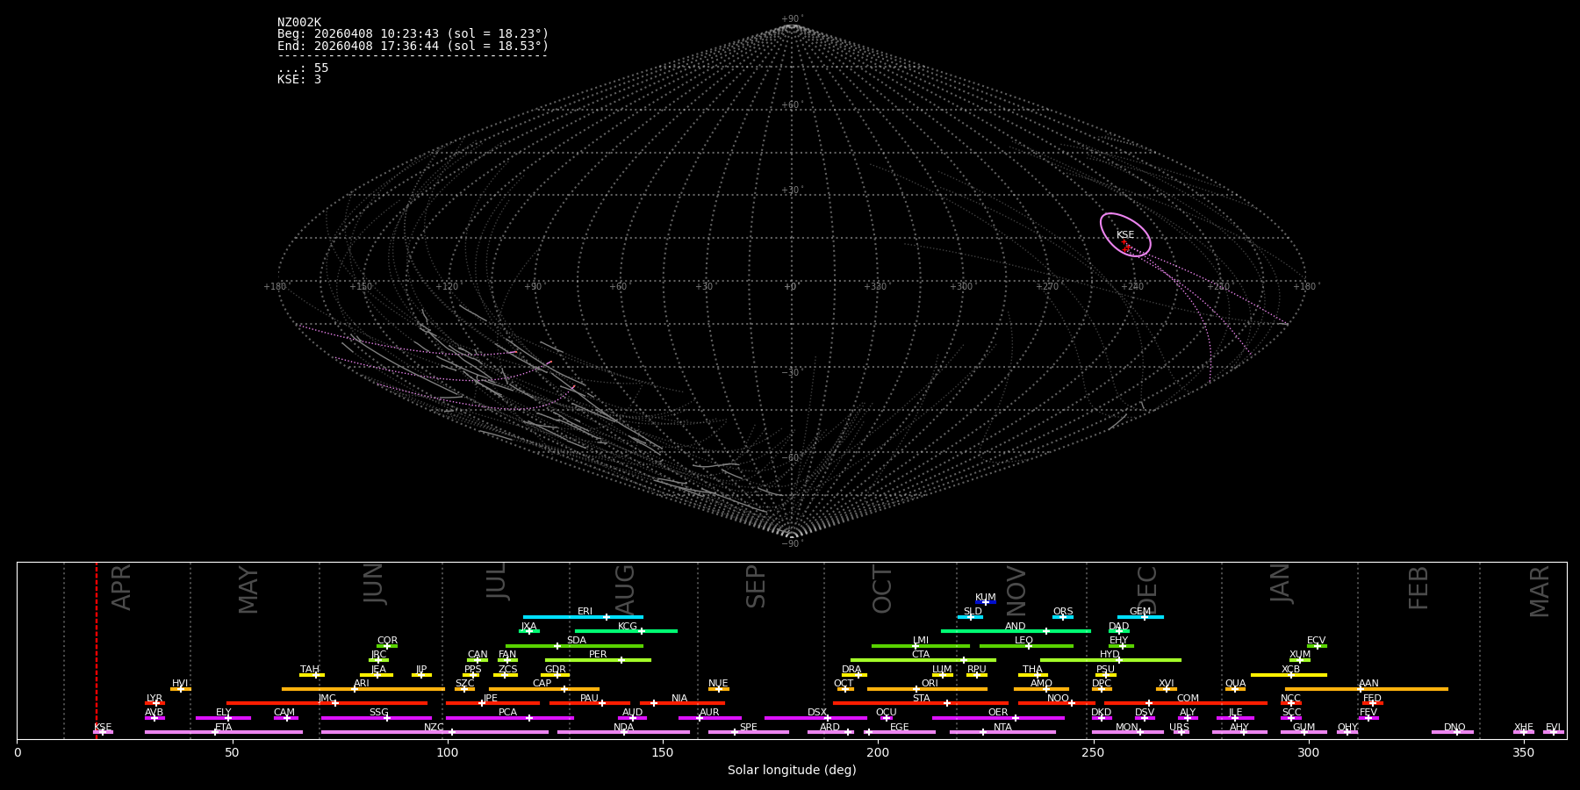1580x790 pixels.
Task: Click the QUA shower bar
Action: click(x=1235, y=689)
